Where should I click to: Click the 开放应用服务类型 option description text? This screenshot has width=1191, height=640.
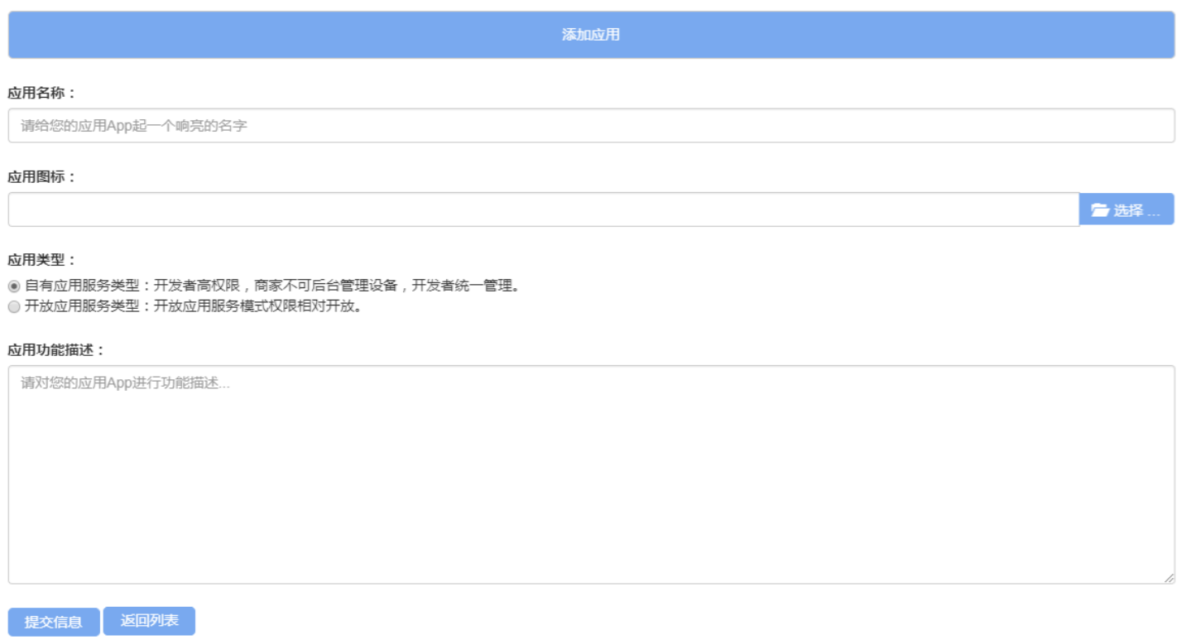tap(194, 307)
